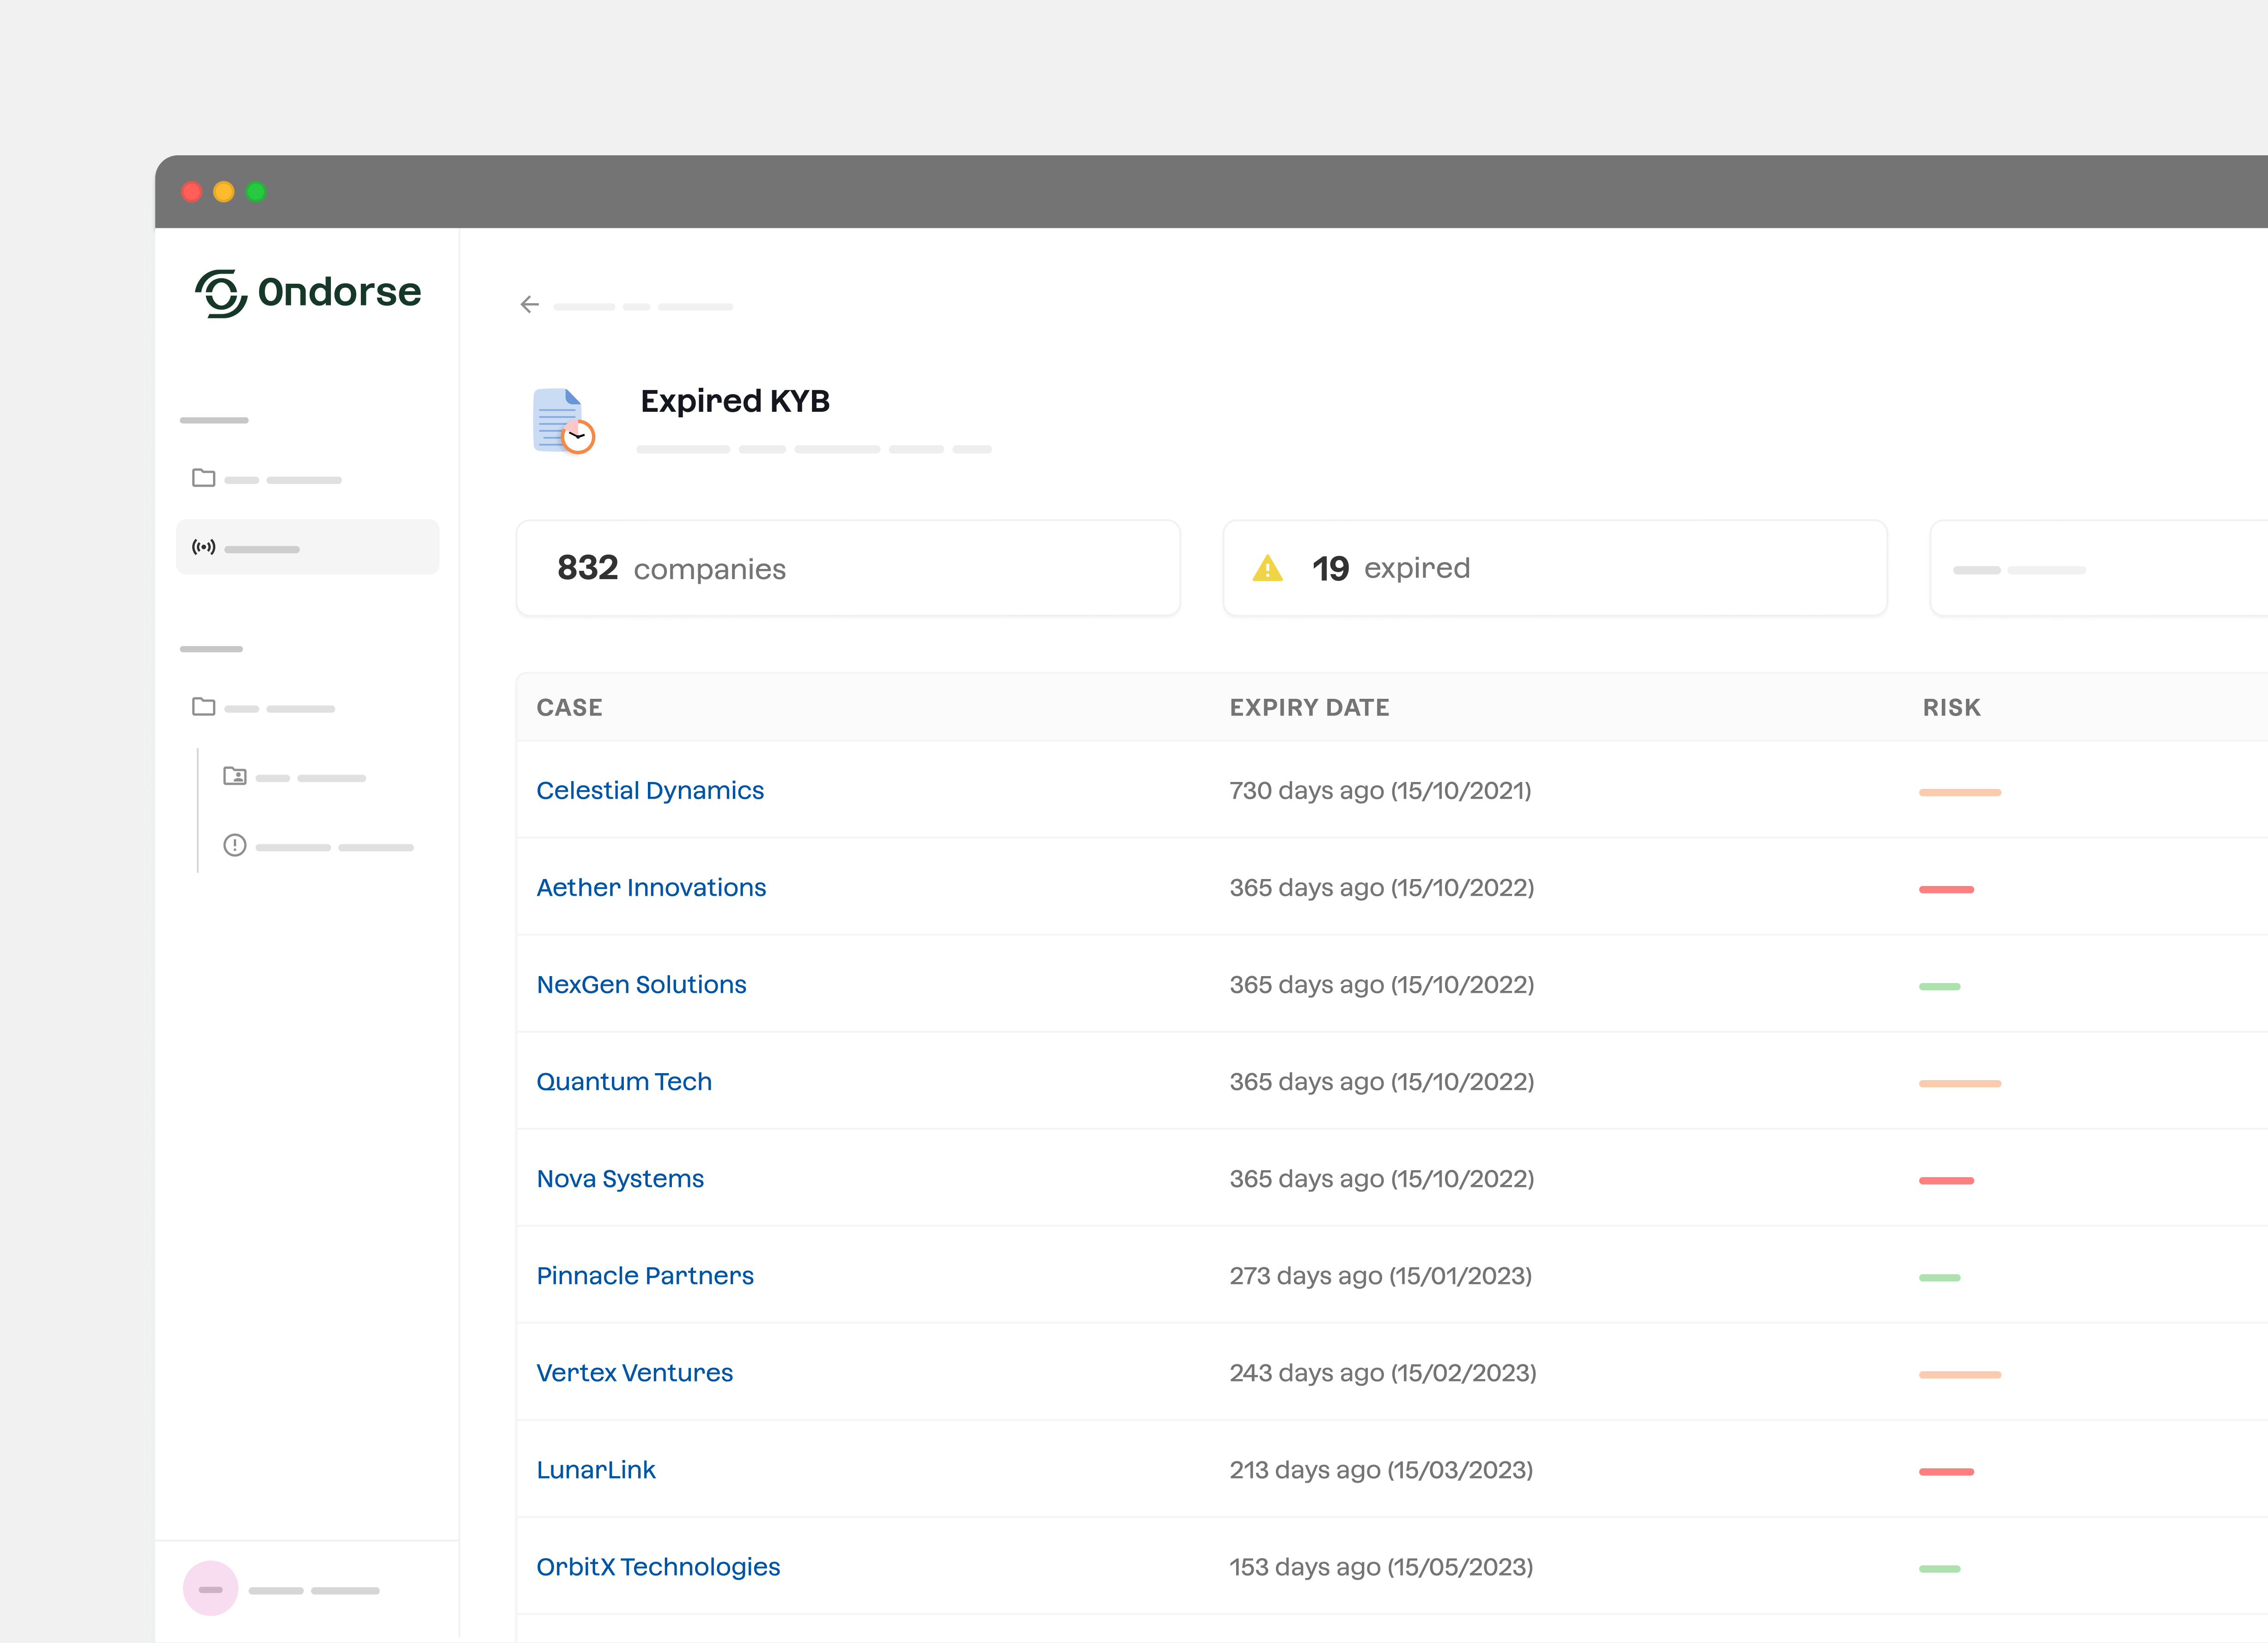Open the Celestial Dynamics case
The width and height of the screenshot is (2268, 1643).
click(650, 790)
